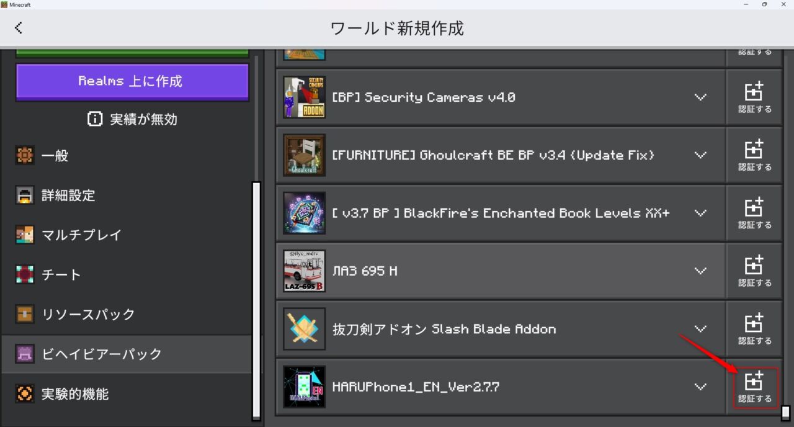
Task: Click the left sidebar scrollbar
Action: (256, 301)
